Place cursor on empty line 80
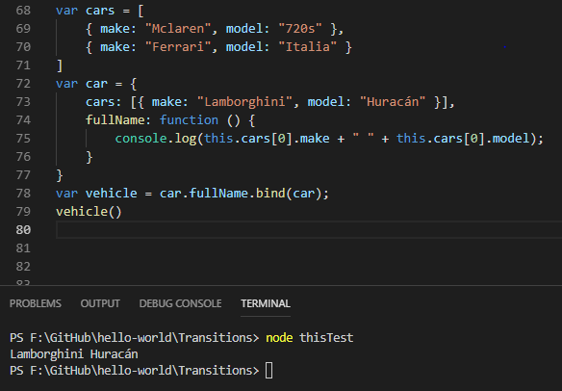The height and width of the screenshot is (391, 562). click(x=308, y=230)
